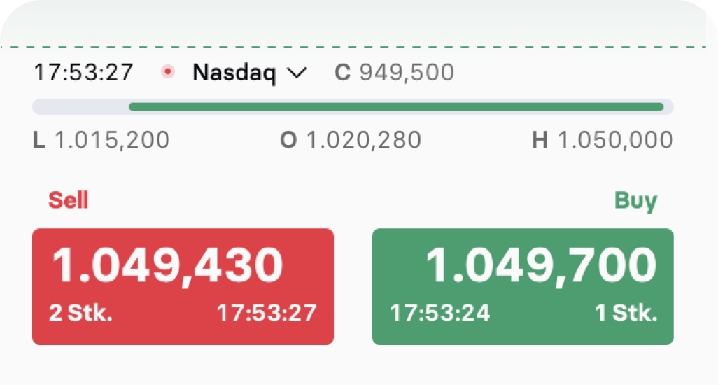Screen dimensions: 718x385
Task: Click the red live status dot icon
Action: (167, 72)
